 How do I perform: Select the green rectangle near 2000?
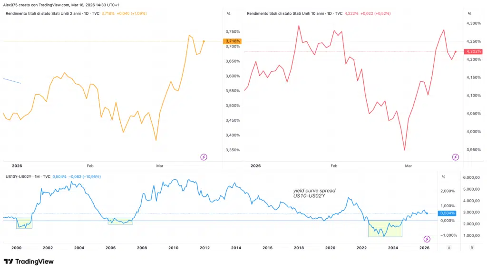(x=24, y=223)
